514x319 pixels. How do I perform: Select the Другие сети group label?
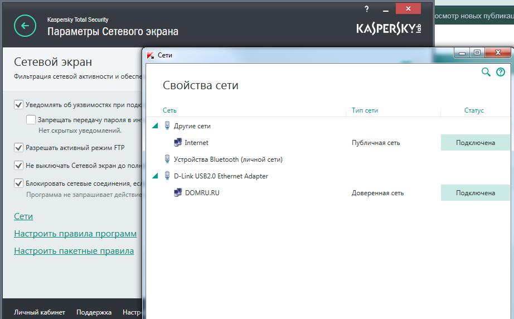point(192,126)
